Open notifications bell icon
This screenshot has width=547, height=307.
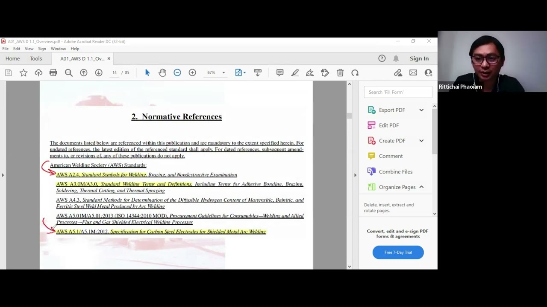396,58
